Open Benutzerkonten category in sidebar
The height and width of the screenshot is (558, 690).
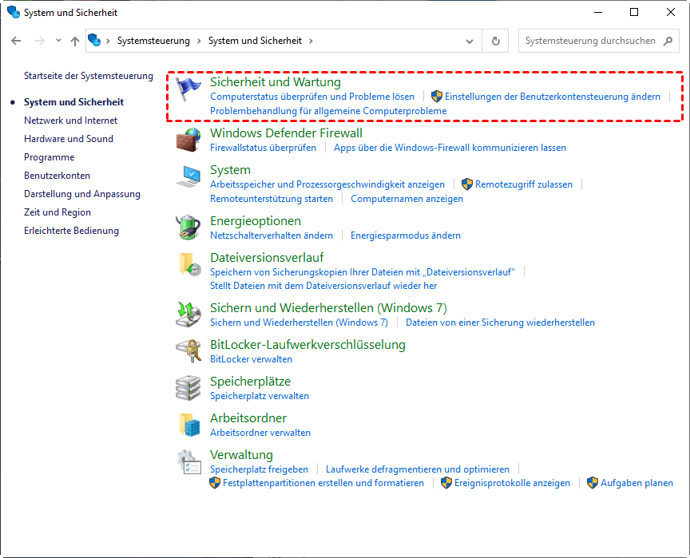tap(57, 176)
